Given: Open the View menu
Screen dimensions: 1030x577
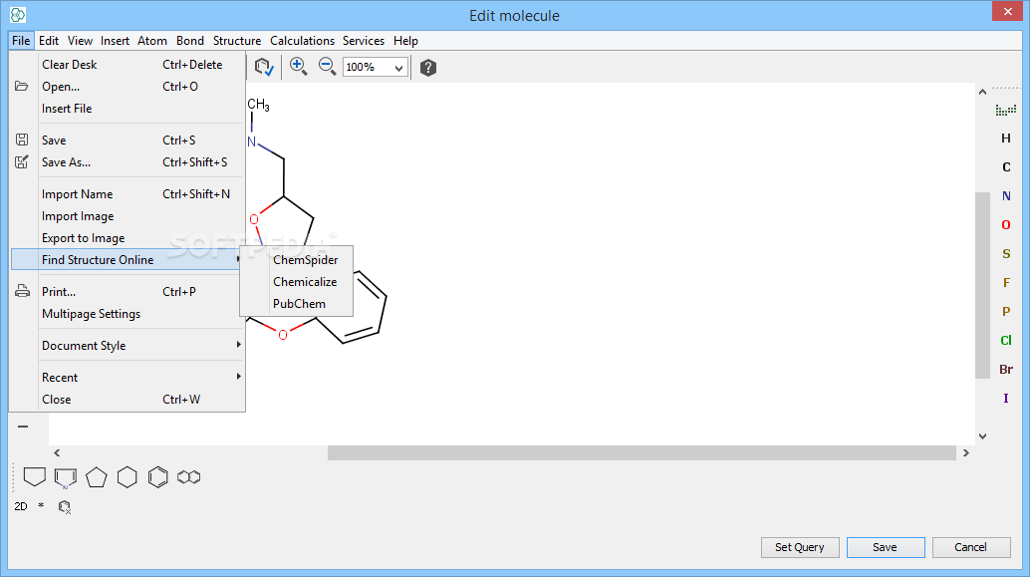Looking at the screenshot, I should tap(80, 41).
